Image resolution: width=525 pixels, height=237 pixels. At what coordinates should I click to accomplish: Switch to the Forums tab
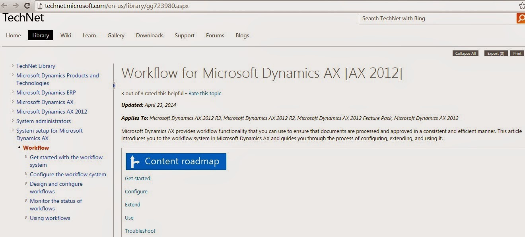pyautogui.click(x=215, y=35)
